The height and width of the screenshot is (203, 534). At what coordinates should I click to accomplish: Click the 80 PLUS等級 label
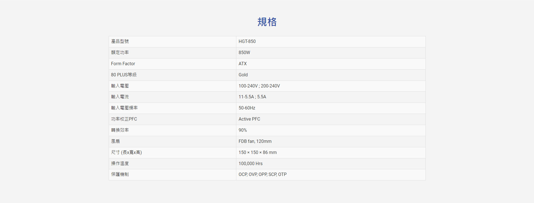124,75
